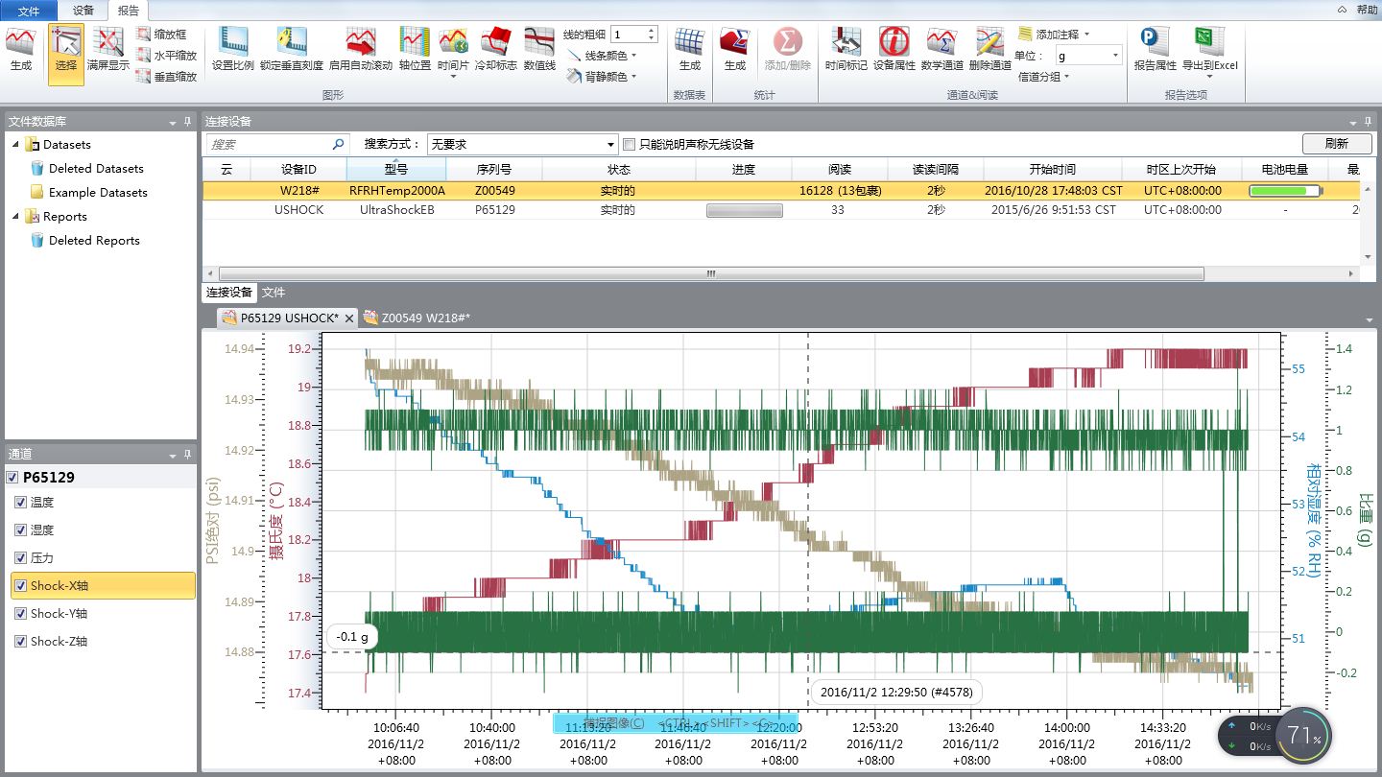Click 导出到Excel export icon
The image size is (1382, 777).
pos(1209,43)
